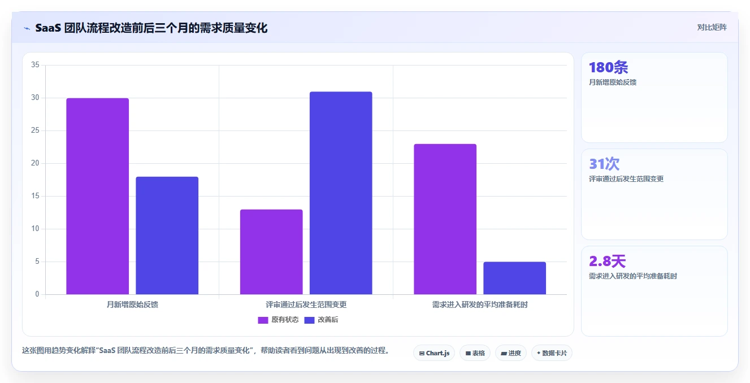Click the lightning icon beside the SaaS title

point(27,28)
